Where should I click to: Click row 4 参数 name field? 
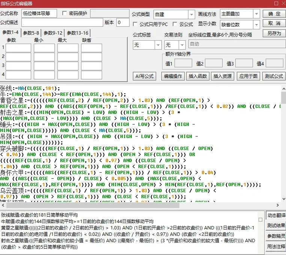click(x=18, y=75)
